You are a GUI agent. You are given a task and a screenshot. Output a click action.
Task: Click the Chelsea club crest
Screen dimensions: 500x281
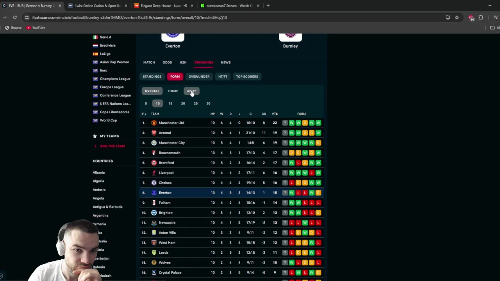point(154,183)
